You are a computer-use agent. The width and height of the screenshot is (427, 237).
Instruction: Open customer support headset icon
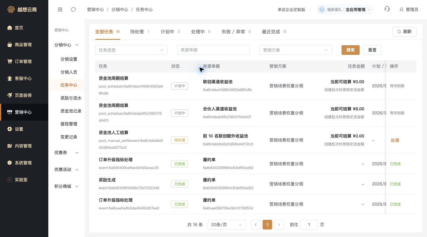click(387, 9)
